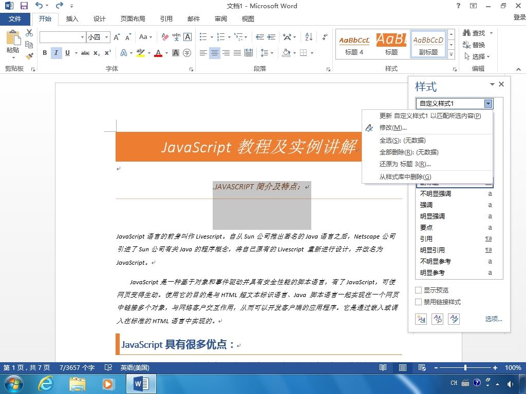Open the 自定义样式1 dropdown arrow

pos(489,104)
